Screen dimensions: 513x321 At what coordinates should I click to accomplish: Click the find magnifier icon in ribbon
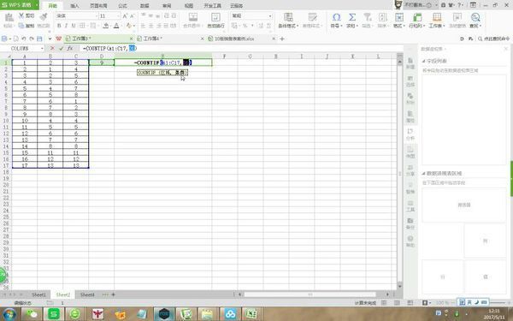pos(475,17)
